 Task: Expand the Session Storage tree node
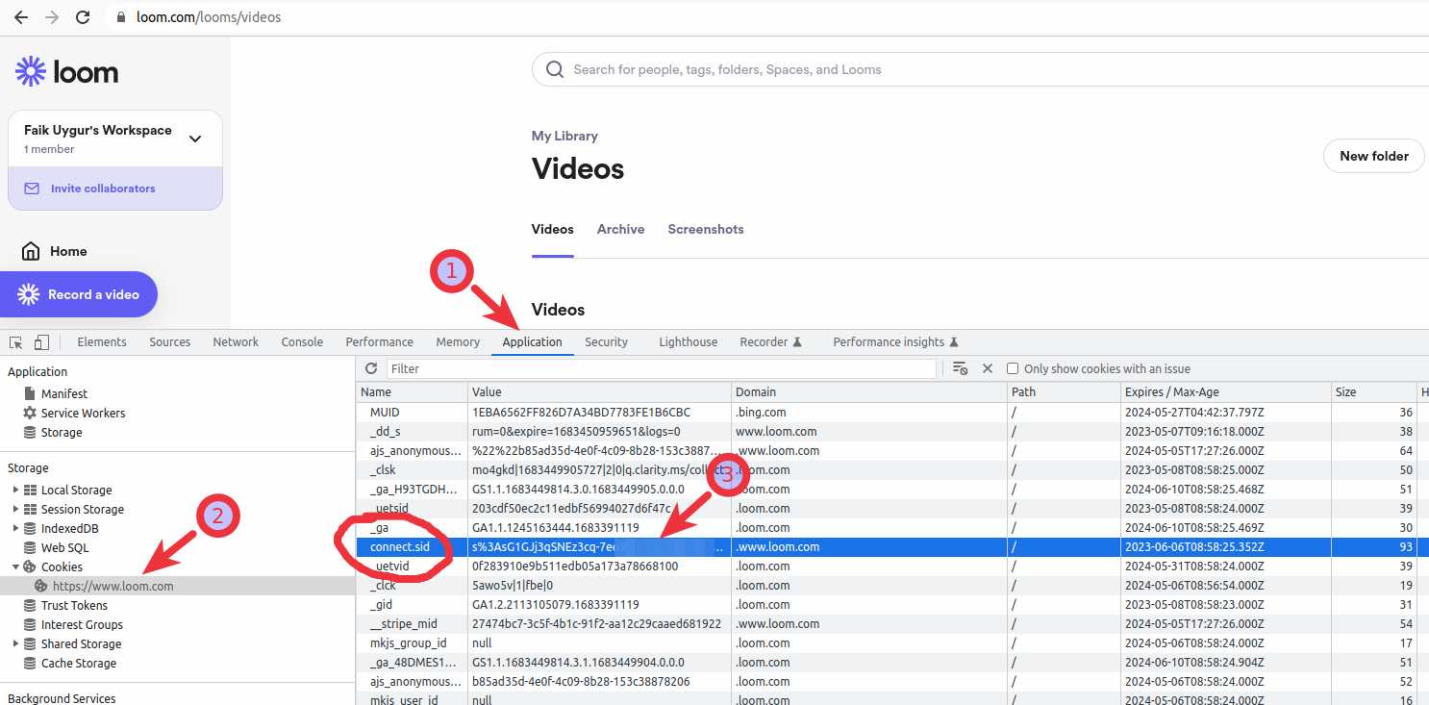pos(15,509)
